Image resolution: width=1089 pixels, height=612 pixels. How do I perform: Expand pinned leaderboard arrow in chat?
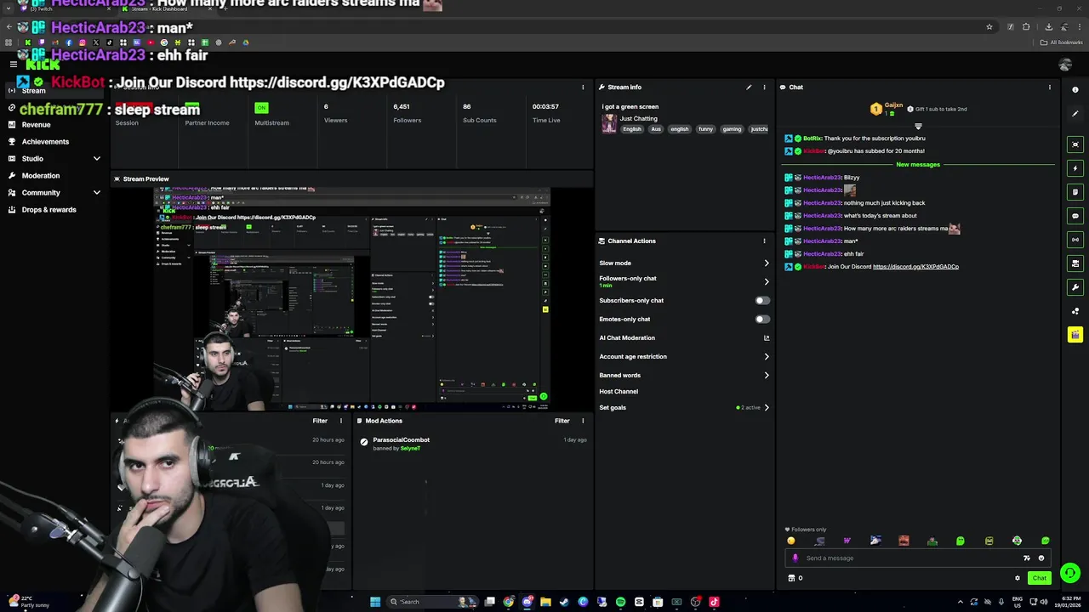pos(918,127)
